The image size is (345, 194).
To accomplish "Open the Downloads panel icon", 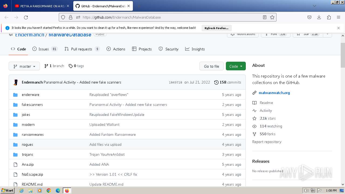I will tap(319, 17).
